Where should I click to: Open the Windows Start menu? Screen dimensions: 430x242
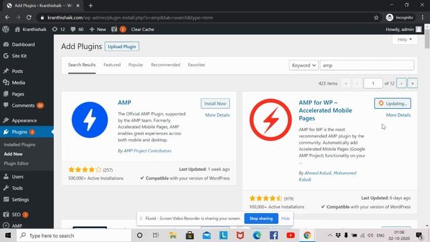coord(8,235)
